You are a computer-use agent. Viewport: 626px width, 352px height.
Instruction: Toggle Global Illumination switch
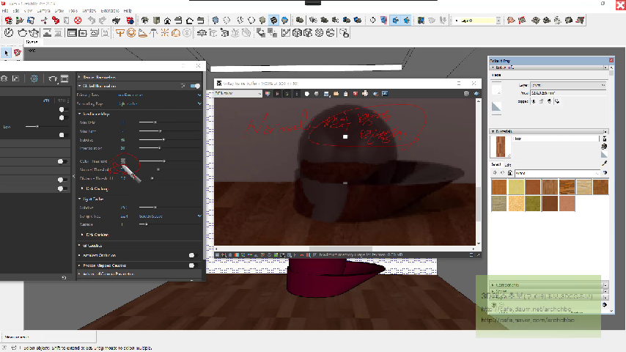[x=195, y=86]
